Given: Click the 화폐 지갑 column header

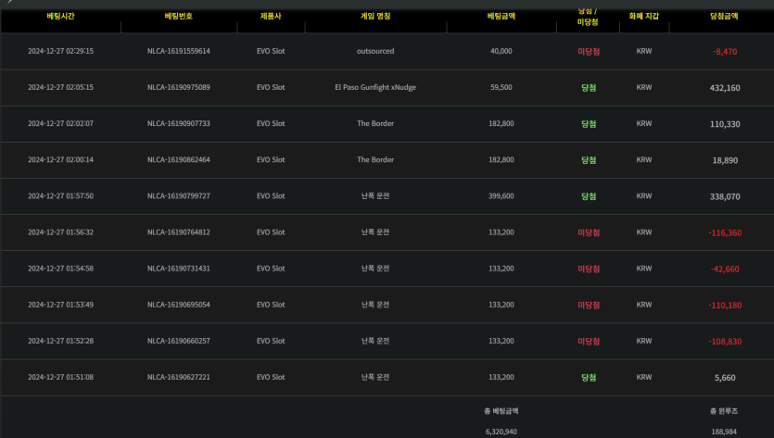Looking at the screenshot, I should point(643,16).
